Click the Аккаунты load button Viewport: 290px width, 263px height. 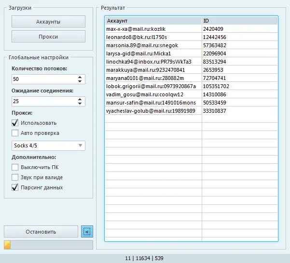click(48, 22)
